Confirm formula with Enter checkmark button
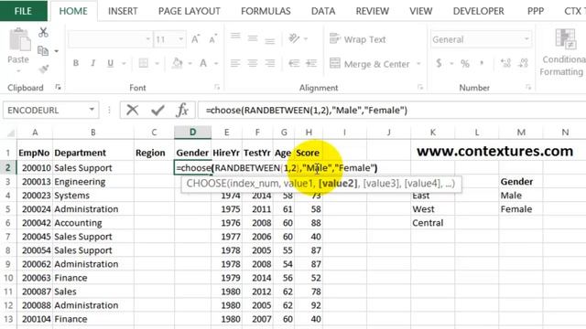This screenshot has height=329, width=586. point(157,110)
